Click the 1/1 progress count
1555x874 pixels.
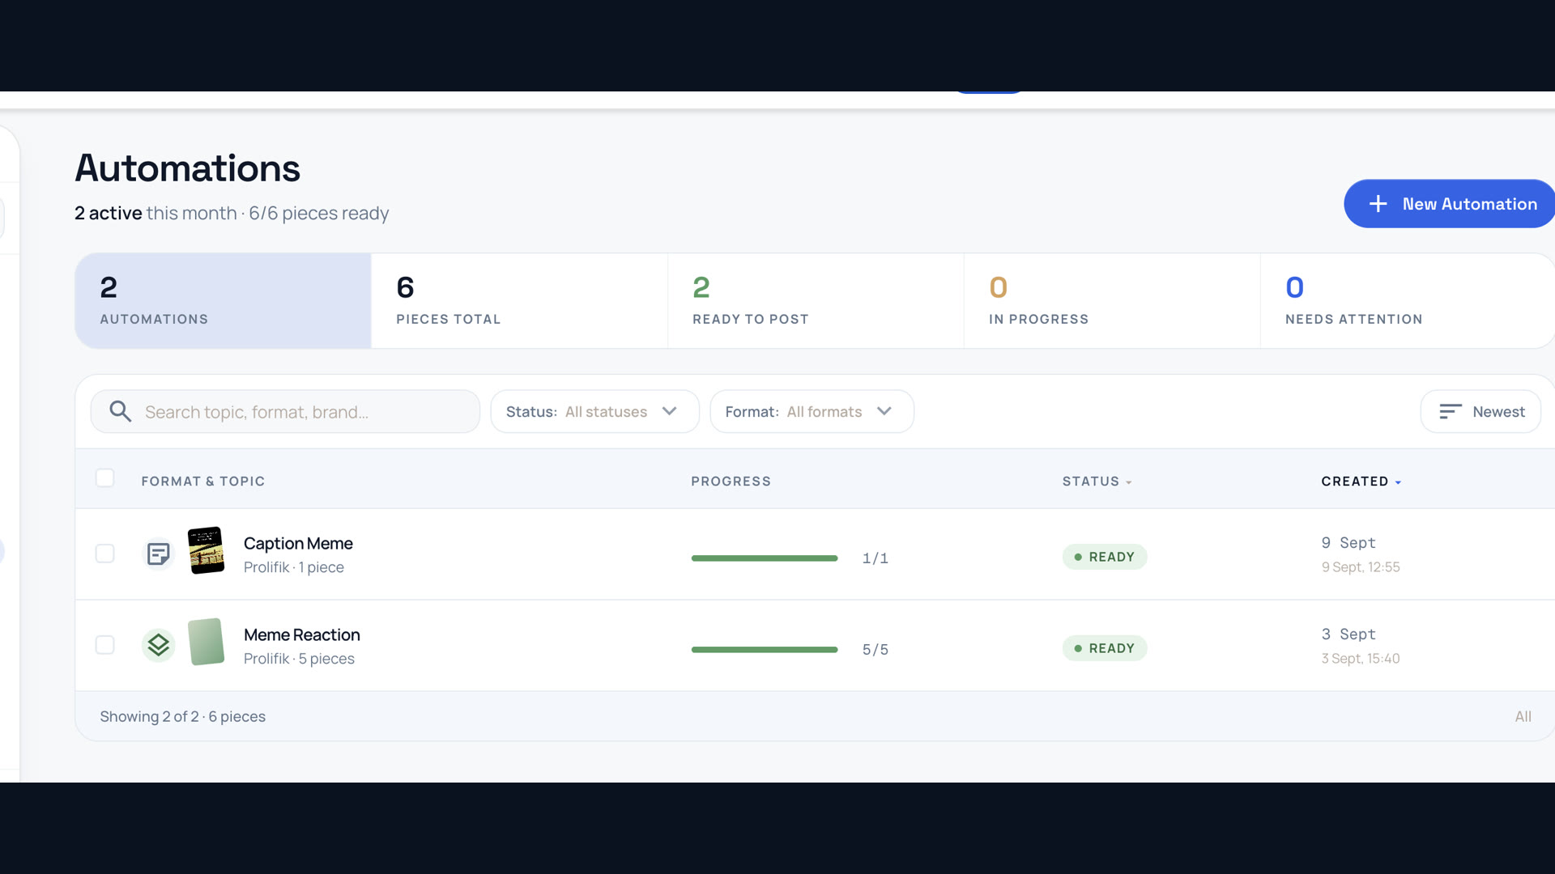pos(875,558)
